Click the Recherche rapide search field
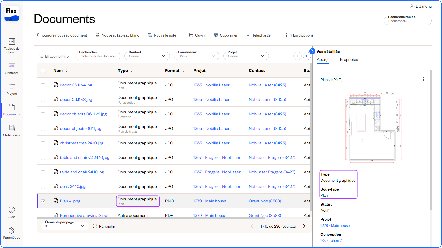Viewport: 442px width, 248px height. click(408, 21)
